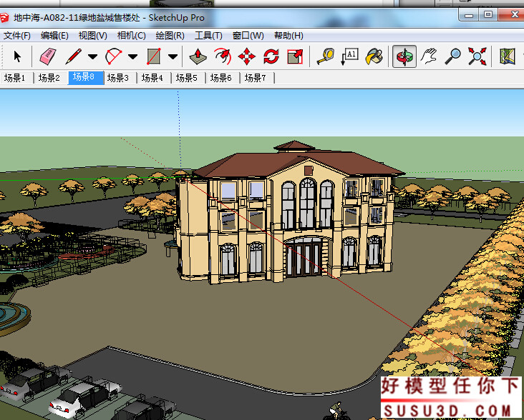Screen dimensions: 524x420
Task: Expand the Line tool dropdown arrow
Action: click(92, 56)
